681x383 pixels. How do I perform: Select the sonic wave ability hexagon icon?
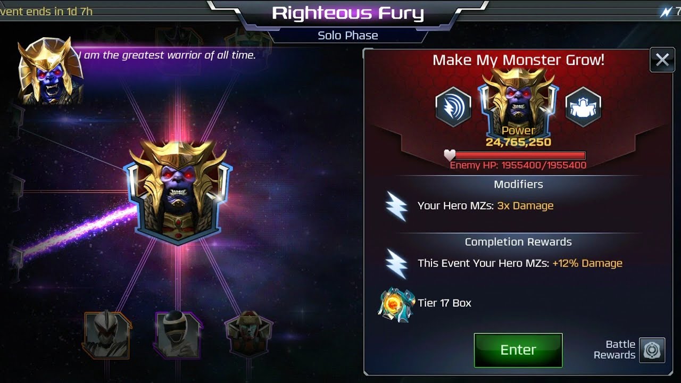(453, 107)
